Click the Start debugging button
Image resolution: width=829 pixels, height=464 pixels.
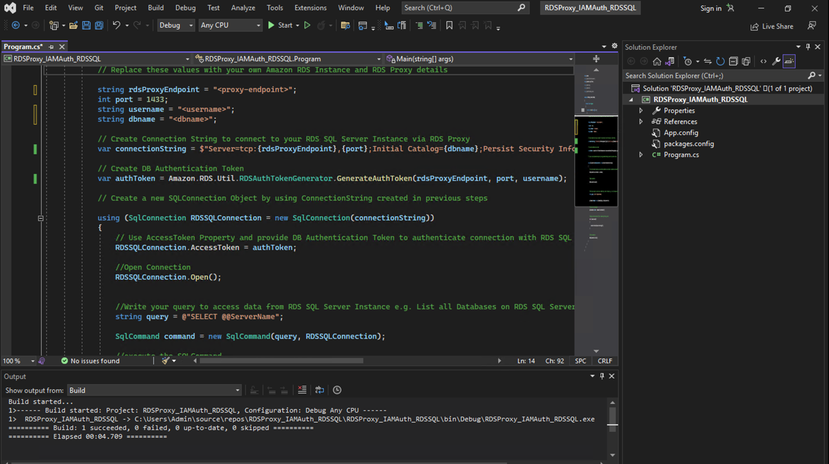[280, 26]
